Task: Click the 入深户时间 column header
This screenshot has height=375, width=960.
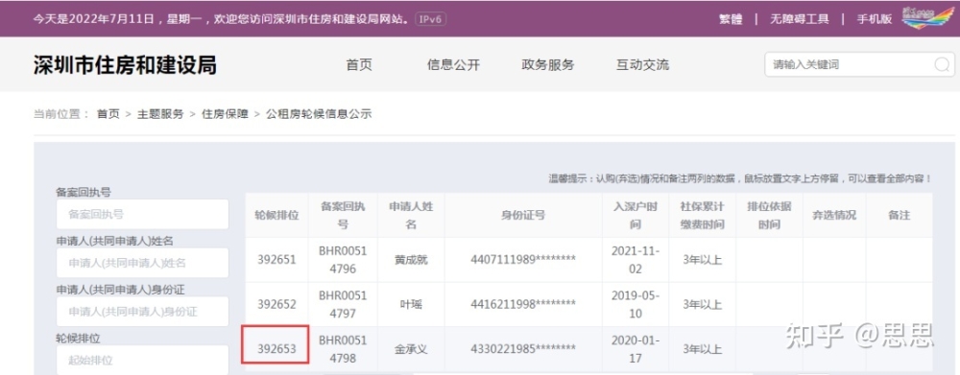Action: tap(636, 216)
